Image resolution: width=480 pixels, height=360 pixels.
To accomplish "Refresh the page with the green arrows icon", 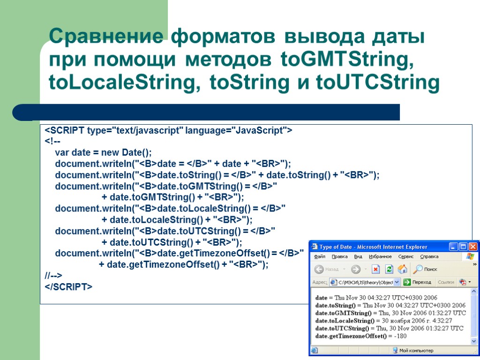I will tap(389, 270).
